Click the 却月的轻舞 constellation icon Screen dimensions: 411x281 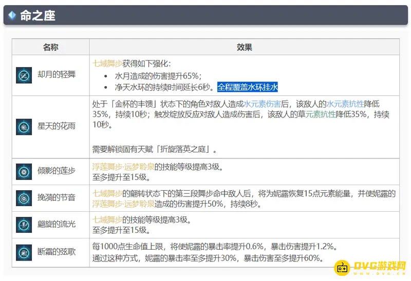tap(22, 75)
